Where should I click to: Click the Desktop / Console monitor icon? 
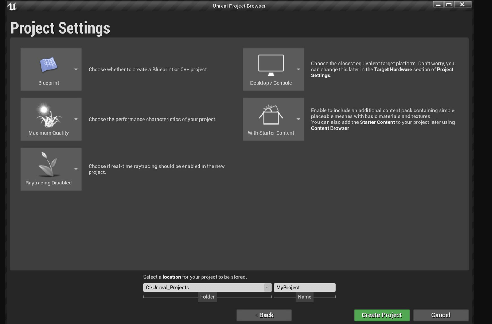click(x=271, y=65)
